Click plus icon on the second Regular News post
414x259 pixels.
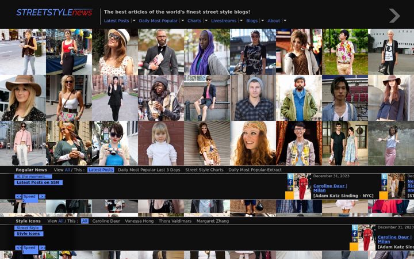[x=384, y=188]
